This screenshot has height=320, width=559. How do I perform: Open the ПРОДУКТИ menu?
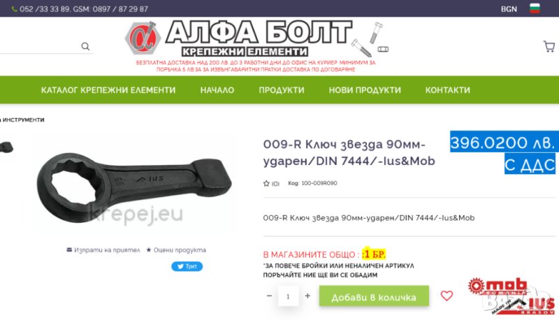[x=282, y=90]
